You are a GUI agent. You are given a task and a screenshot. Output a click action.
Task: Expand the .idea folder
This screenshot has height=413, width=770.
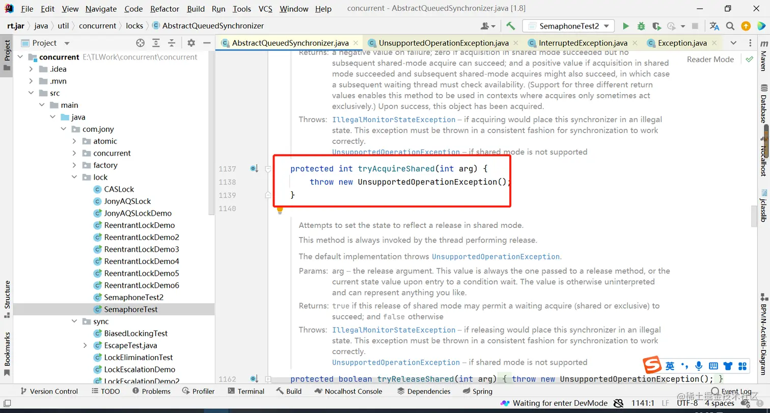32,69
